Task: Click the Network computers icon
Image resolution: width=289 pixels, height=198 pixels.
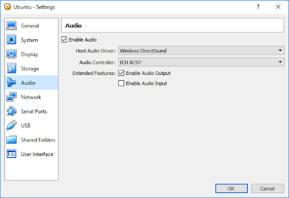Action: point(11,97)
